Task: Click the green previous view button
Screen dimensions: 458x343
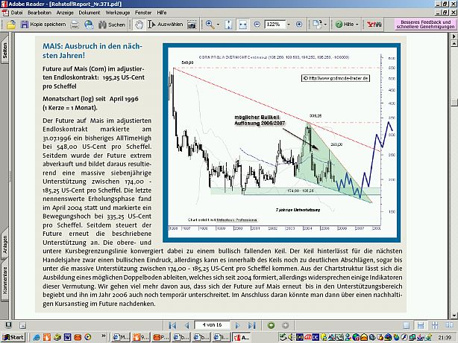Action: click(x=271, y=325)
